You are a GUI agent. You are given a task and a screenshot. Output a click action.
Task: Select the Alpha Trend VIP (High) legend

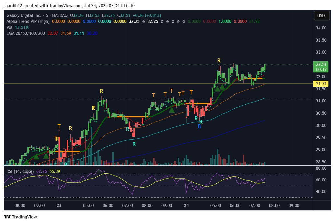point(28,21)
